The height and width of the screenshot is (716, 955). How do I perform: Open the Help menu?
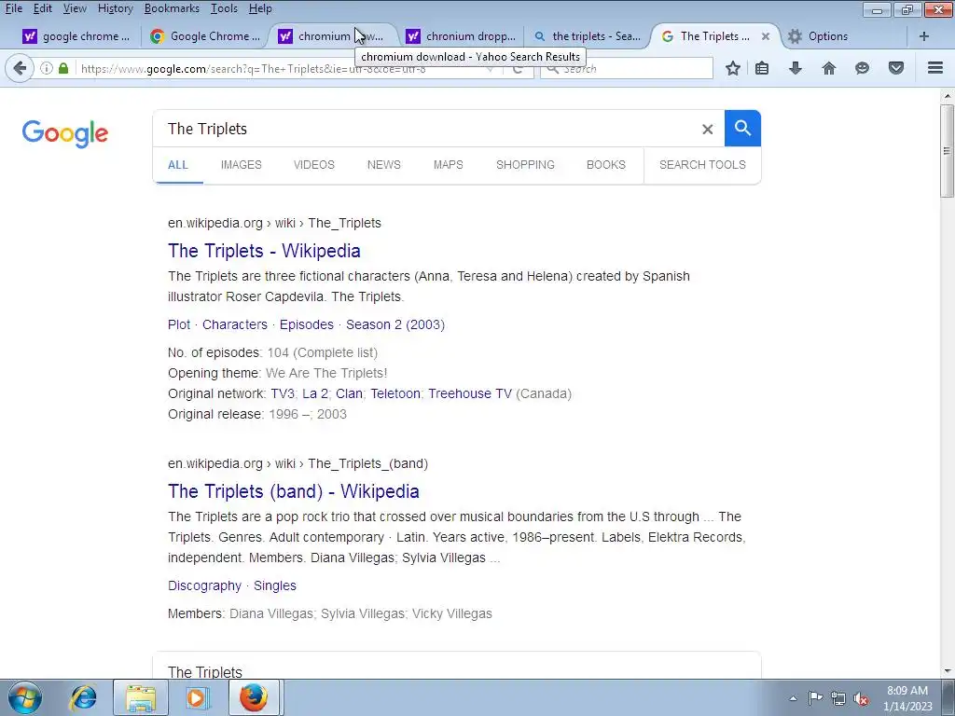tap(260, 8)
